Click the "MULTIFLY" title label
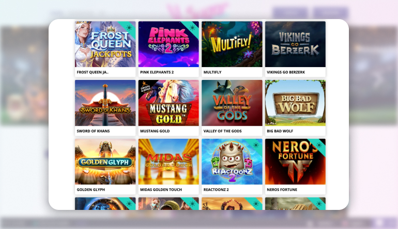Image resolution: width=398 pixels, height=229 pixels. 212,72
